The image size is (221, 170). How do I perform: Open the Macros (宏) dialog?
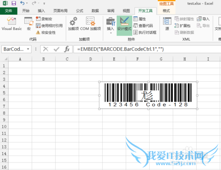click(x=29, y=23)
